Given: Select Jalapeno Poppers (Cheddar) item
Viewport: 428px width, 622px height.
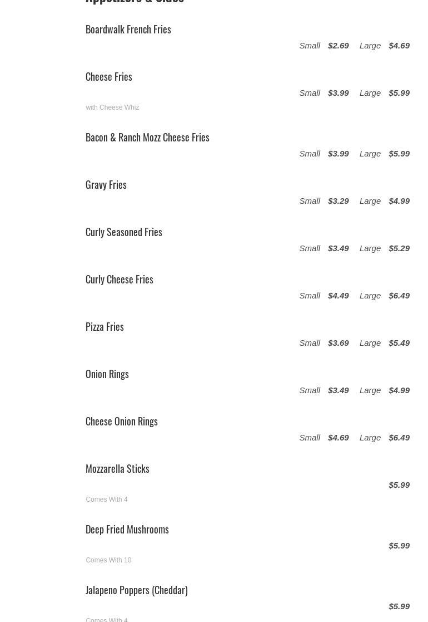Looking at the screenshot, I should pos(137,590).
